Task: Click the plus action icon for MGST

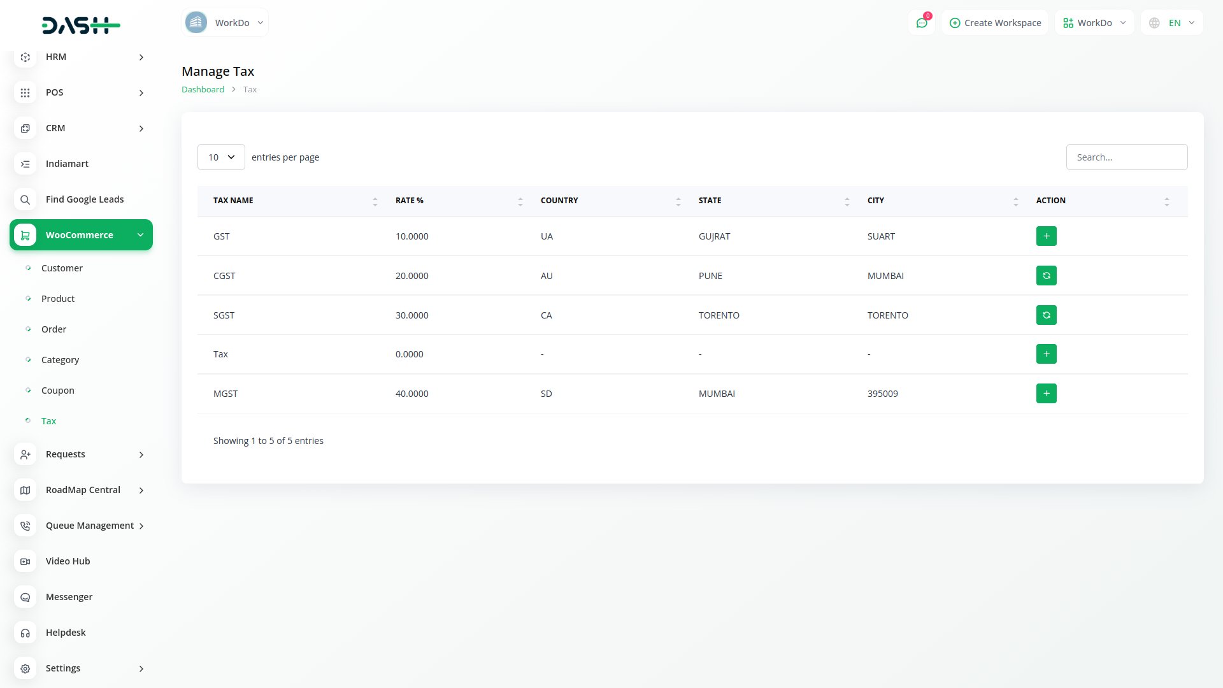Action: pos(1046,394)
